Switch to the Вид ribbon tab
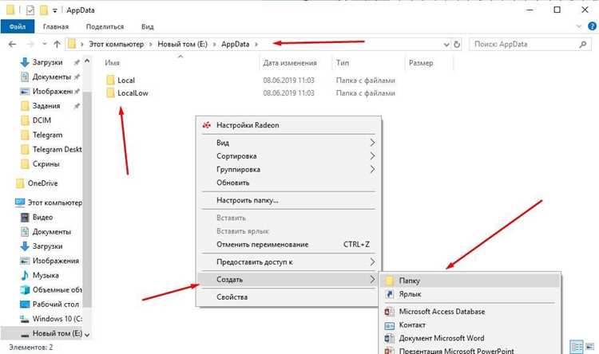The height and width of the screenshot is (354, 599). (x=148, y=26)
